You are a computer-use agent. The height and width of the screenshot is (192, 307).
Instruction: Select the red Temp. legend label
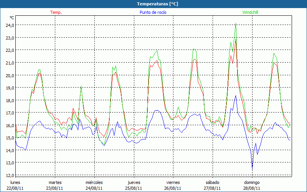56,12
